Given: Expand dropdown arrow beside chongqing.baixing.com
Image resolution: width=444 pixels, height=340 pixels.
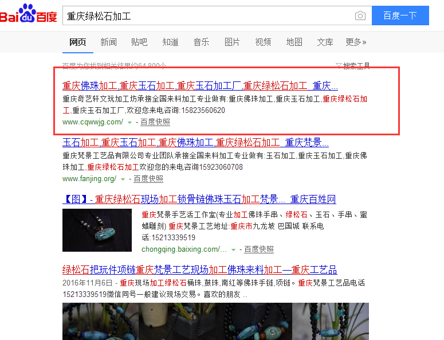Looking at the screenshot, I should pos(233,250).
